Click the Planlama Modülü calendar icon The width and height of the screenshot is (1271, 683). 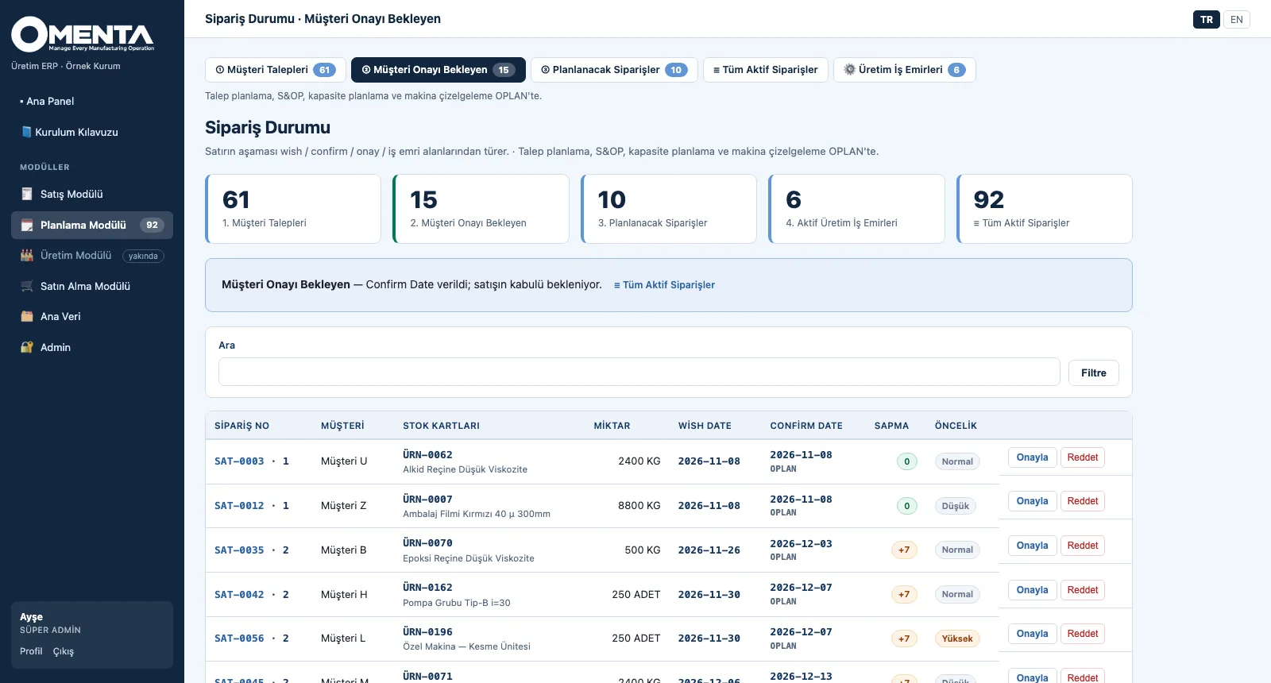27,225
